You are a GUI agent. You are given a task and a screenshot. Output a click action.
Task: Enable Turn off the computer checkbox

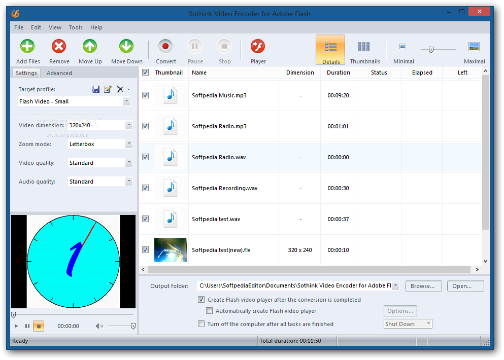[x=201, y=323]
